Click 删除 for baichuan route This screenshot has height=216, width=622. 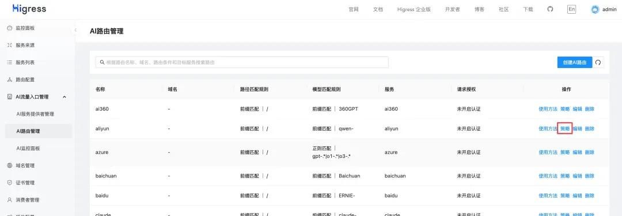(590, 176)
